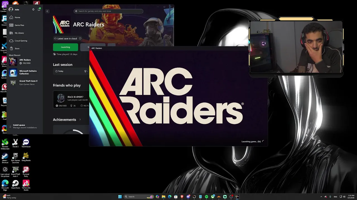This screenshot has width=357, height=200.
Task: Open Grand Theft Auto V desktop shortcut
Action: (x=15, y=172)
